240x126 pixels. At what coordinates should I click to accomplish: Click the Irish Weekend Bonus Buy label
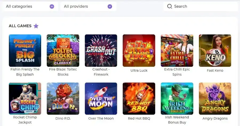coord(177,120)
